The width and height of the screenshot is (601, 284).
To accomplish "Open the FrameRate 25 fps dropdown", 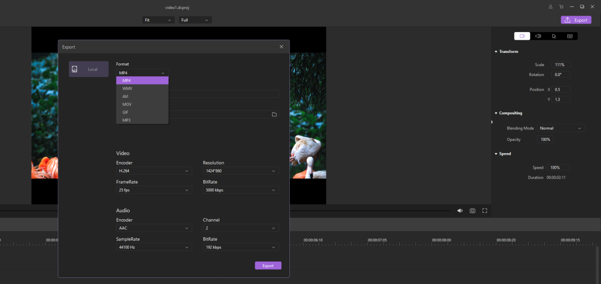I will click(154, 190).
